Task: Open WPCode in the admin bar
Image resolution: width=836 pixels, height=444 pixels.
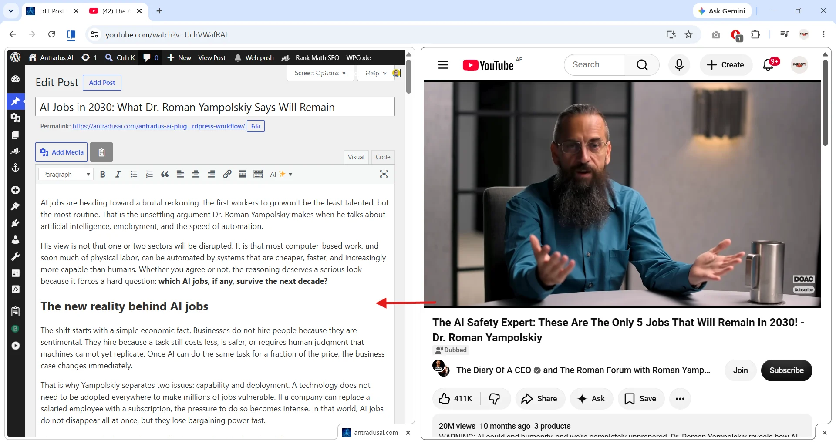Action: pyautogui.click(x=358, y=57)
